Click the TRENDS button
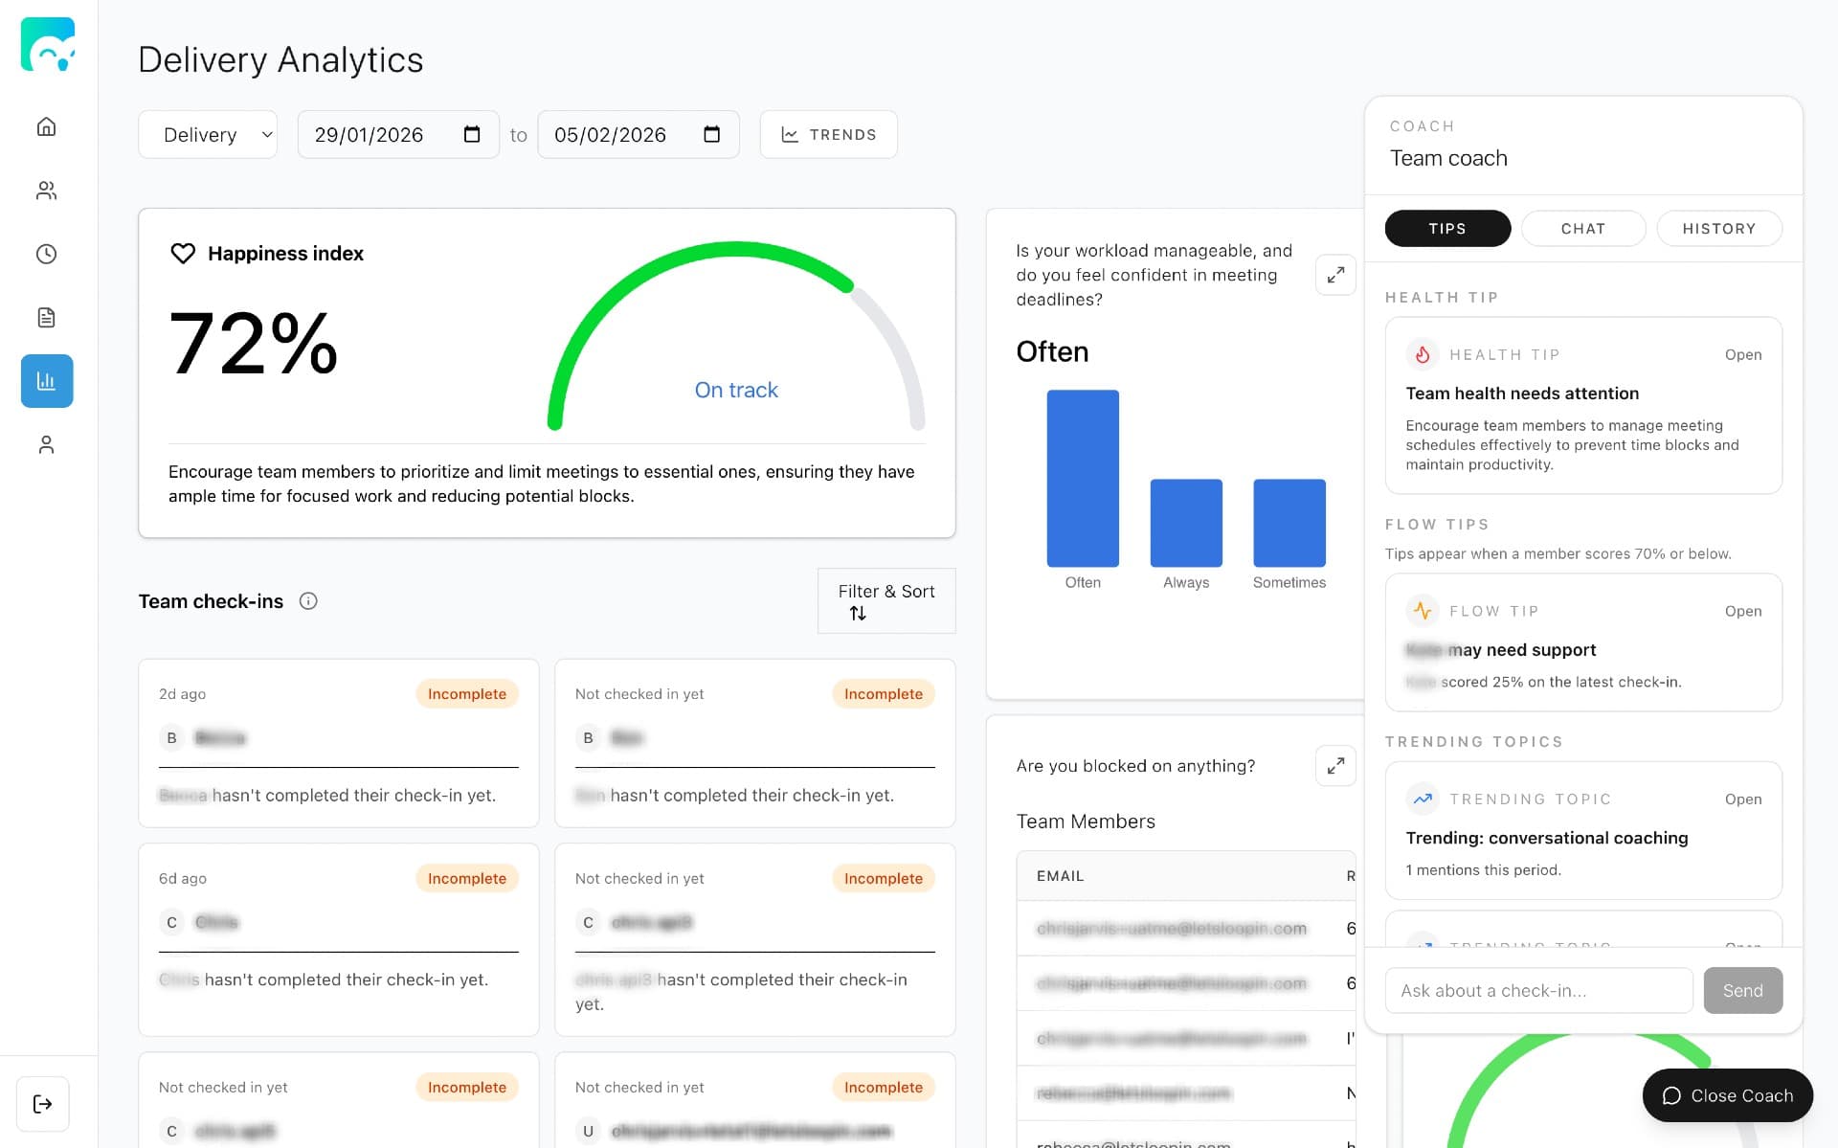This screenshot has width=1838, height=1148. (x=828, y=134)
